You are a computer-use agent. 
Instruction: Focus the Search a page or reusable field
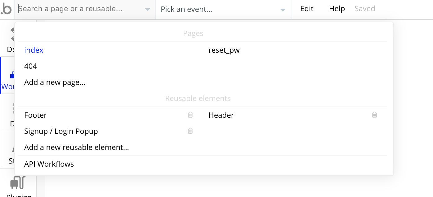tap(78, 9)
